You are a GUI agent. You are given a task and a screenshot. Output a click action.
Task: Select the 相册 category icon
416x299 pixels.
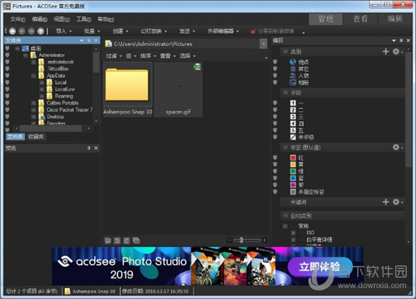[x=293, y=82]
